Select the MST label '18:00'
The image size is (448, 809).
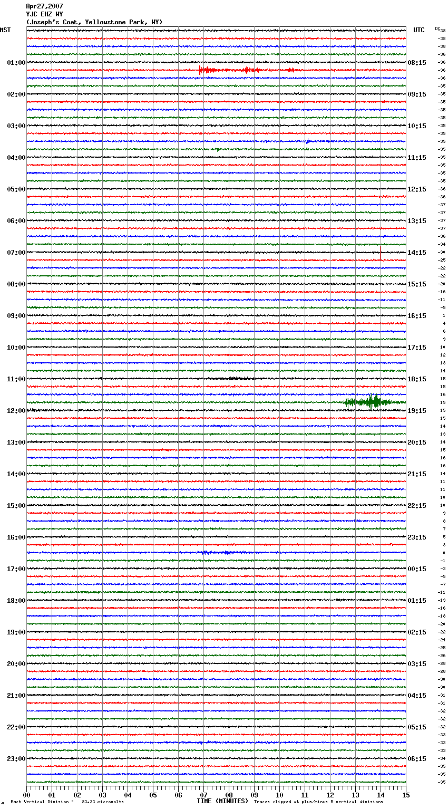(x=16, y=601)
